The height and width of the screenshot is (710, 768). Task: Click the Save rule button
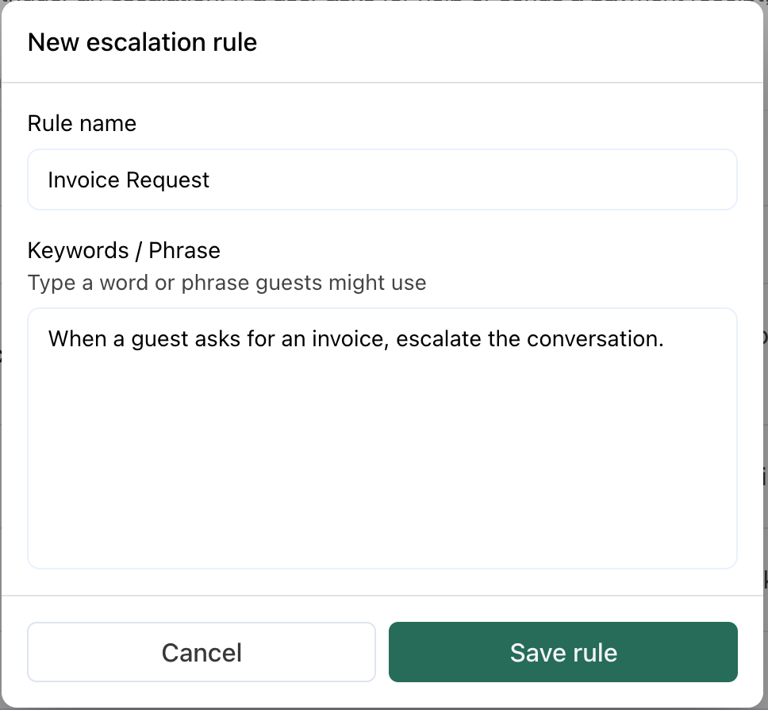[x=563, y=652]
